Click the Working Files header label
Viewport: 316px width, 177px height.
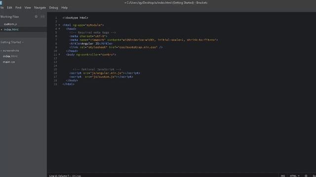(x=9, y=17)
